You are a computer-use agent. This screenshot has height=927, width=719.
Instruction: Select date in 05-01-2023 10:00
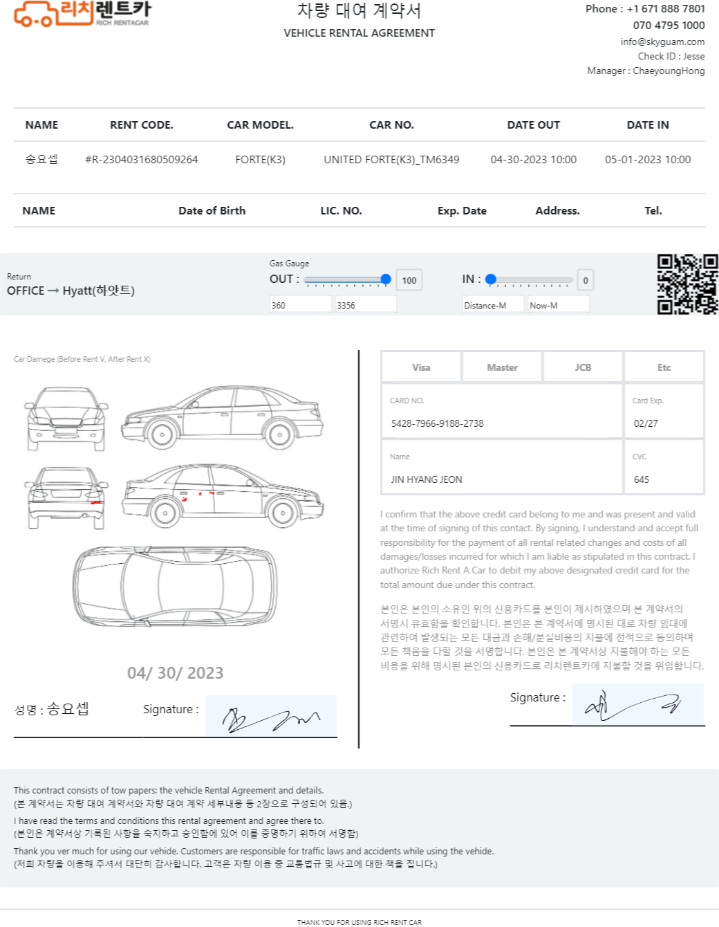point(648,160)
